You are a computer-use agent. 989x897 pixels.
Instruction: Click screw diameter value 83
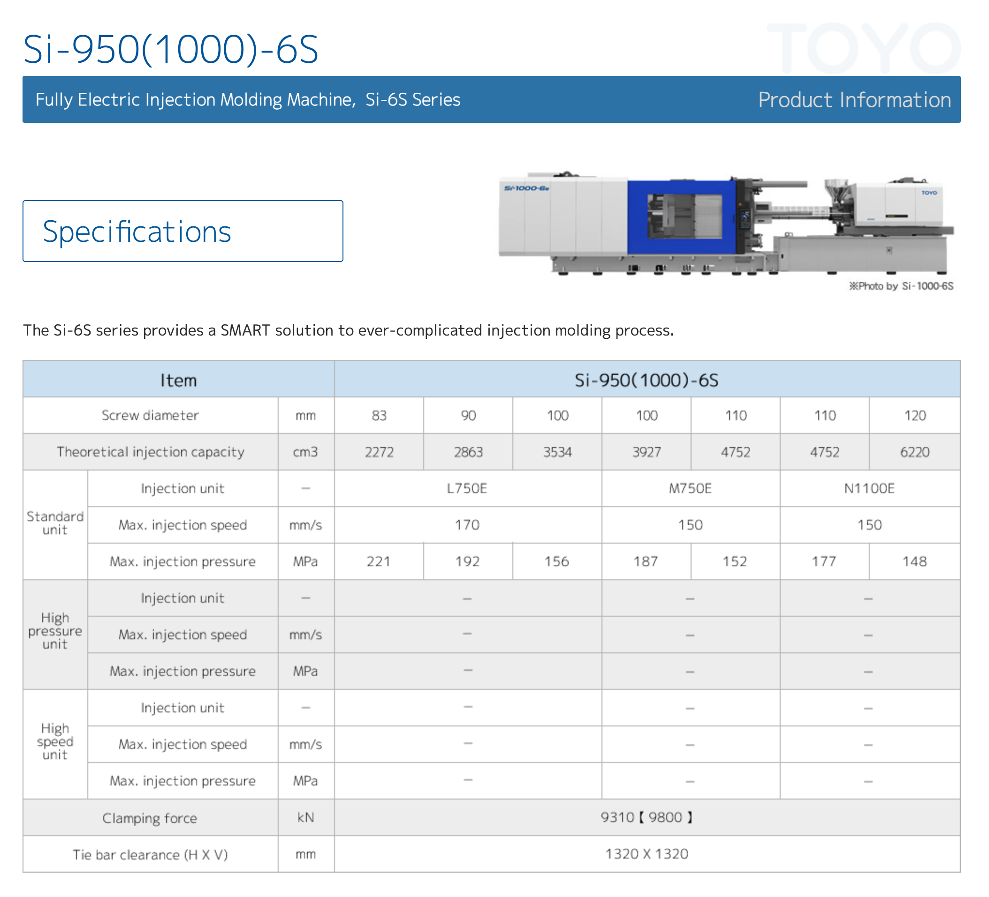(x=379, y=416)
